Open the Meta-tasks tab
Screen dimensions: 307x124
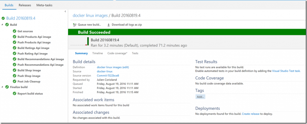[x=44, y=5]
